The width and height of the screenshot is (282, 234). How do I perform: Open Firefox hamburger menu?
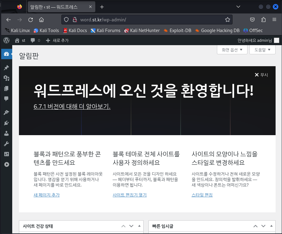tap(274, 20)
